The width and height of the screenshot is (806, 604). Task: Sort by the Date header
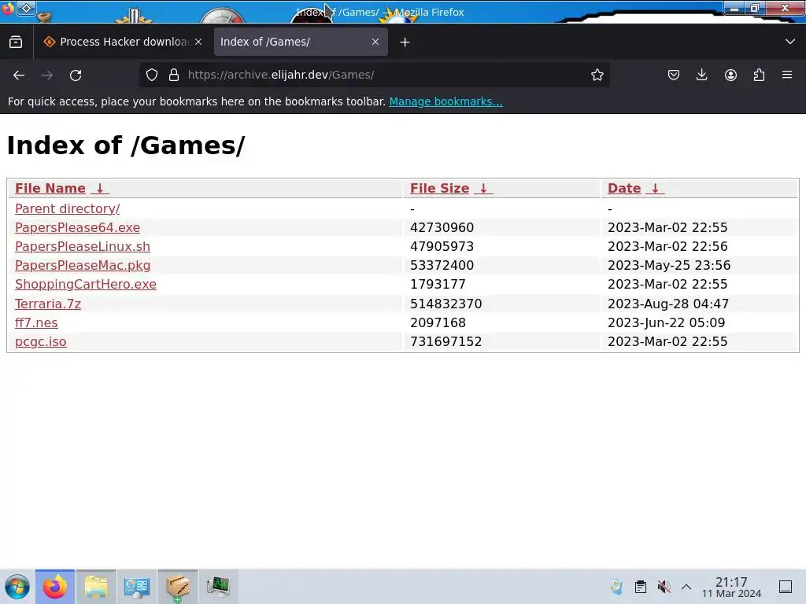click(624, 189)
